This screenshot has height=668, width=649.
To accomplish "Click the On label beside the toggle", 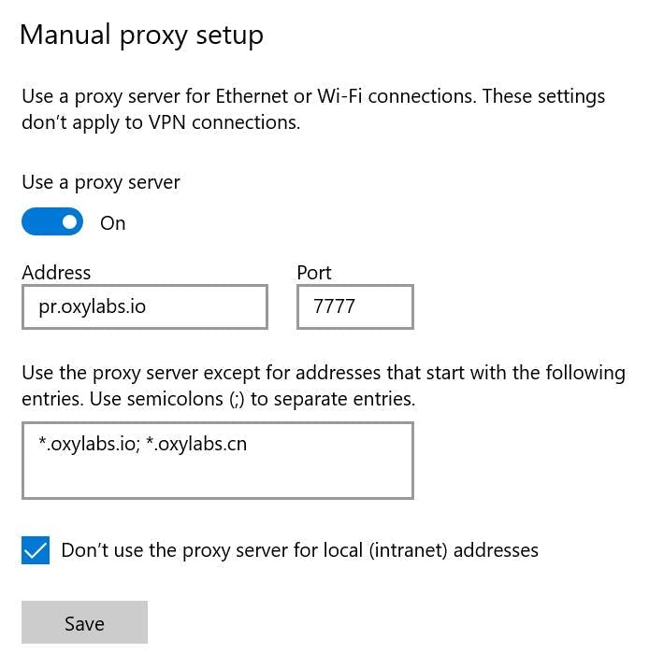I will pyautogui.click(x=112, y=222).
